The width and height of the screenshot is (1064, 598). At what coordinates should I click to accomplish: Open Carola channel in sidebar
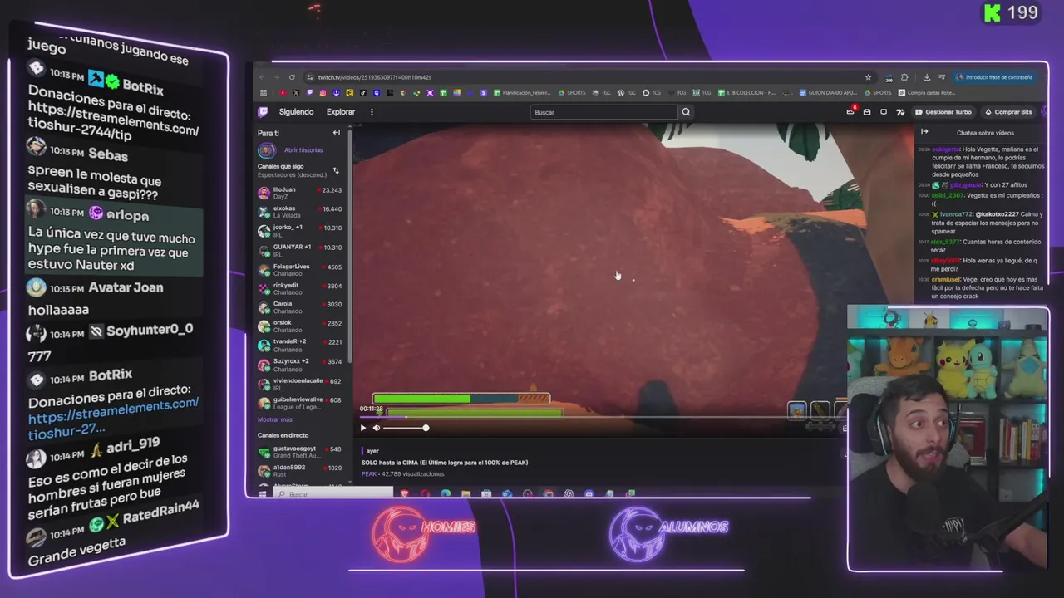299,307
